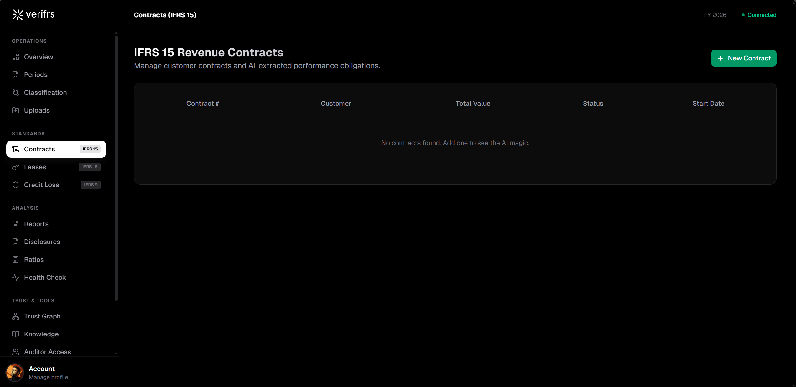Click the verifrs logo icon
The width and height of the screenshot is (796, 387).
(x=18, y=14)
